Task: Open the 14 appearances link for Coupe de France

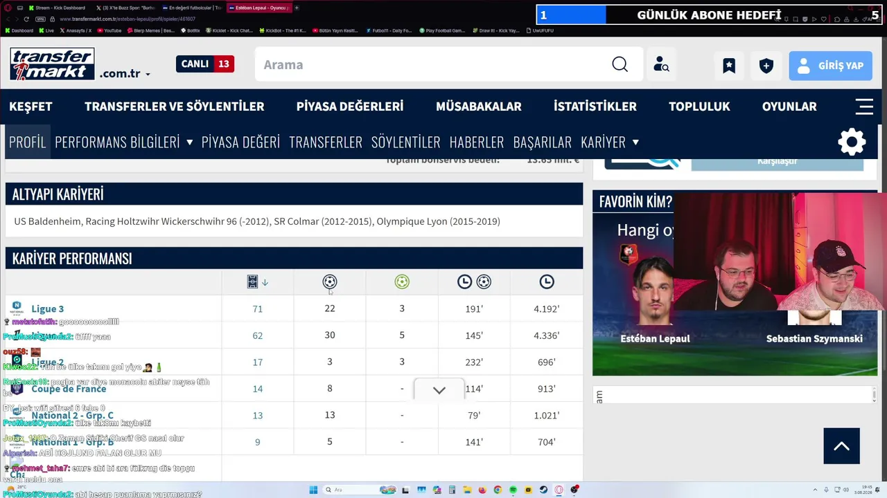Action: [x=258, y=389]
